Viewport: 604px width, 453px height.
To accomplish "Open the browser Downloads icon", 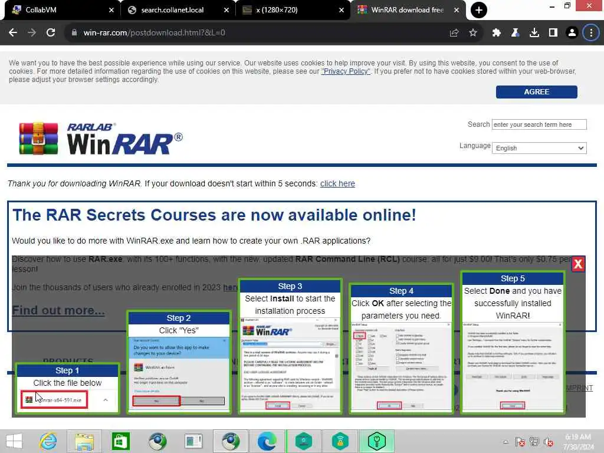I will [534, 33].
